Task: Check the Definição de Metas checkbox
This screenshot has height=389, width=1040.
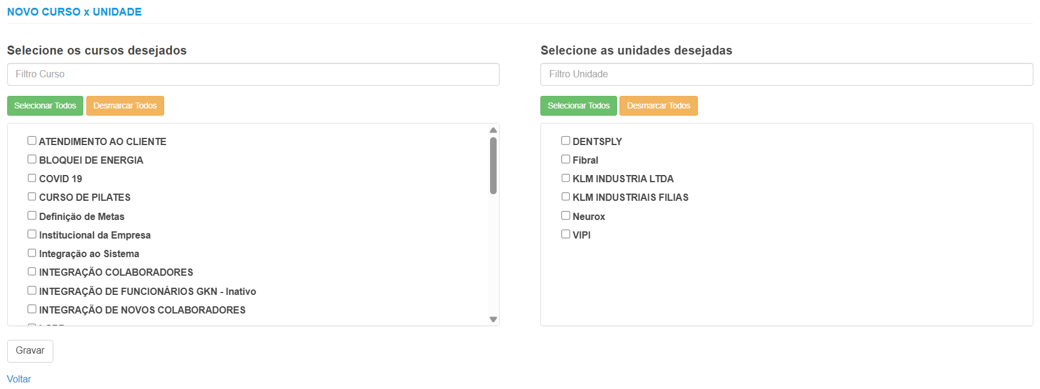Action: [x=32, y=216]
